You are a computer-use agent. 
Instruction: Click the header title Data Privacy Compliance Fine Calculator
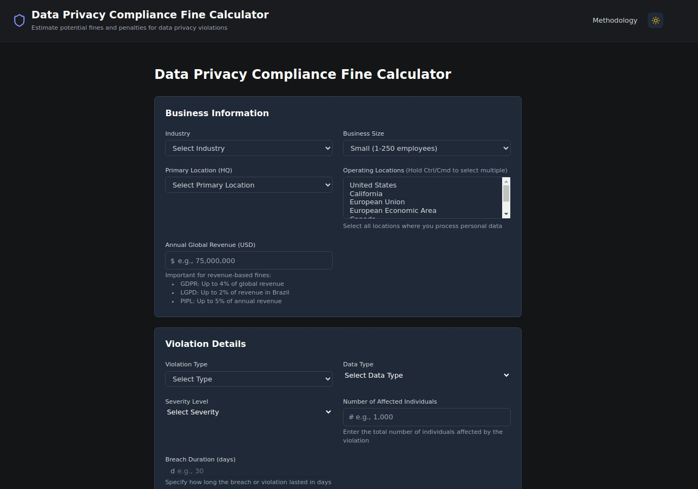click(150, 15)
